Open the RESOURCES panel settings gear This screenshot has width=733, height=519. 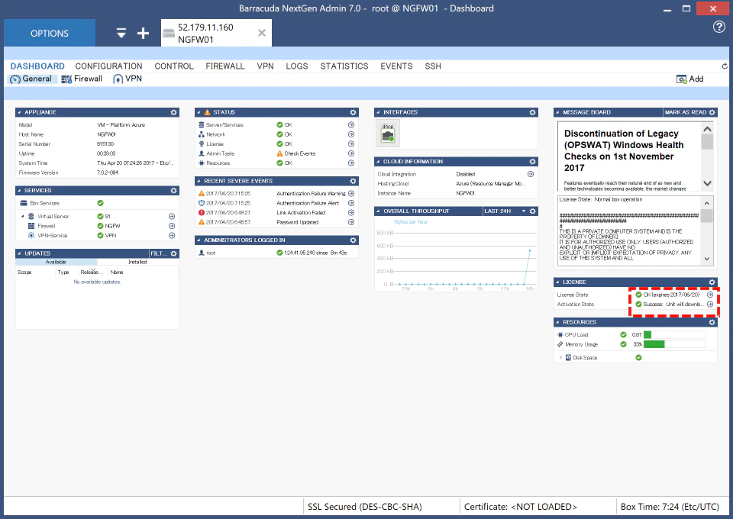click(x=712, y=322)
